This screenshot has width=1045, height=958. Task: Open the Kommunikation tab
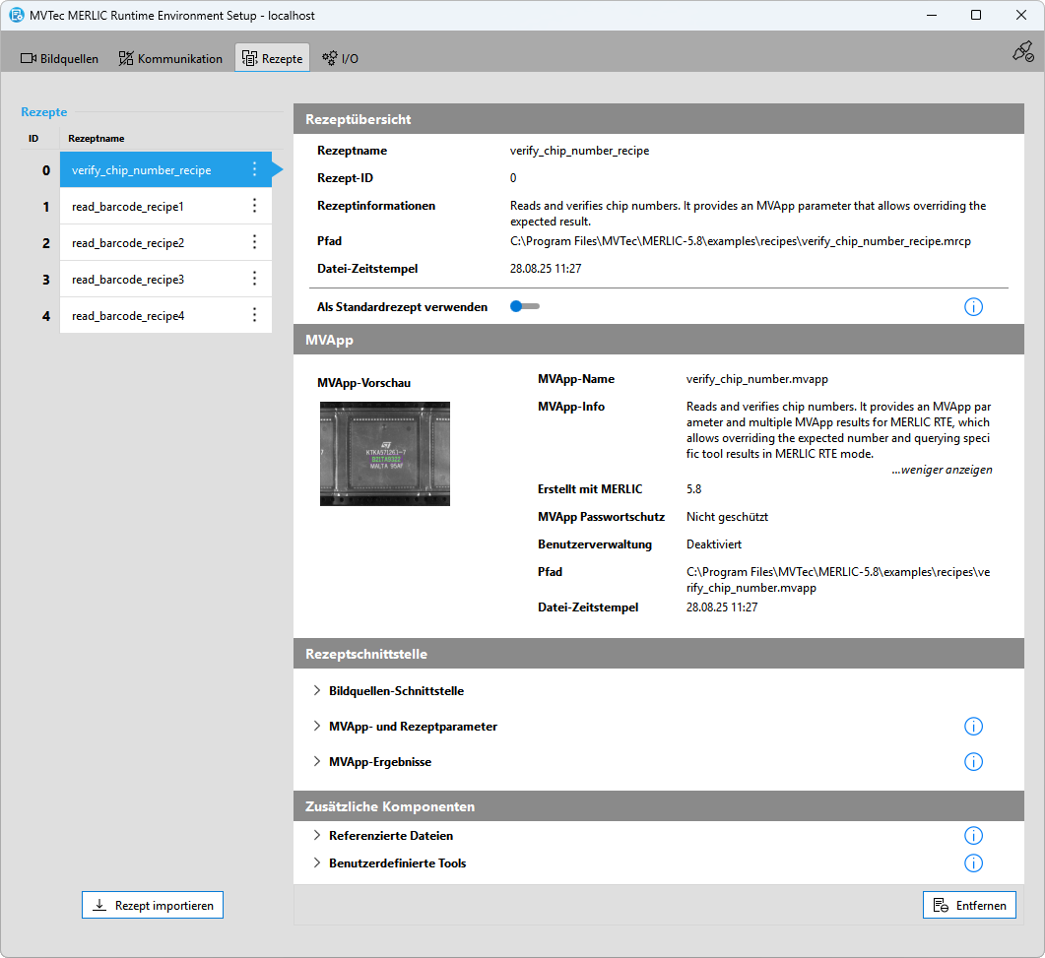tap(170, 58)
